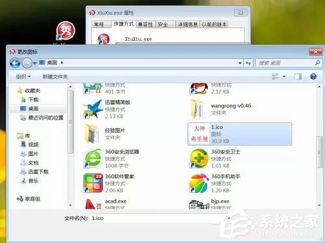Expand the 桌面 breadcrumb arrow in address bar

pyautogui.click(x=62, y=63)
